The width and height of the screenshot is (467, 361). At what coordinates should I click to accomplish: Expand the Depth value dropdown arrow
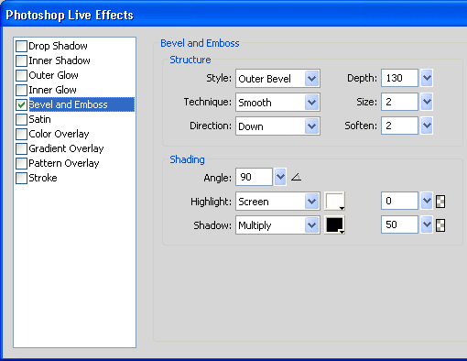click(427, 78)
